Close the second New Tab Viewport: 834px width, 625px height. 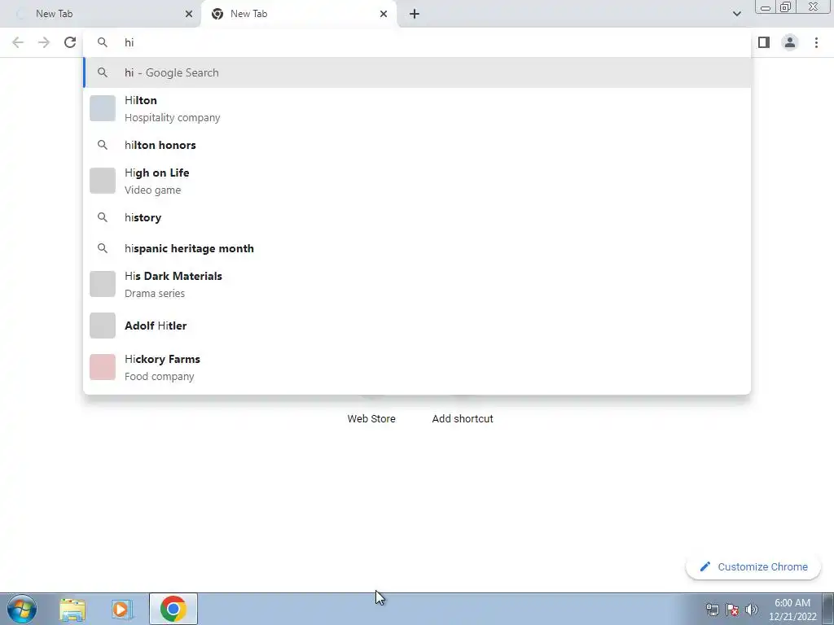click(384, 14)
